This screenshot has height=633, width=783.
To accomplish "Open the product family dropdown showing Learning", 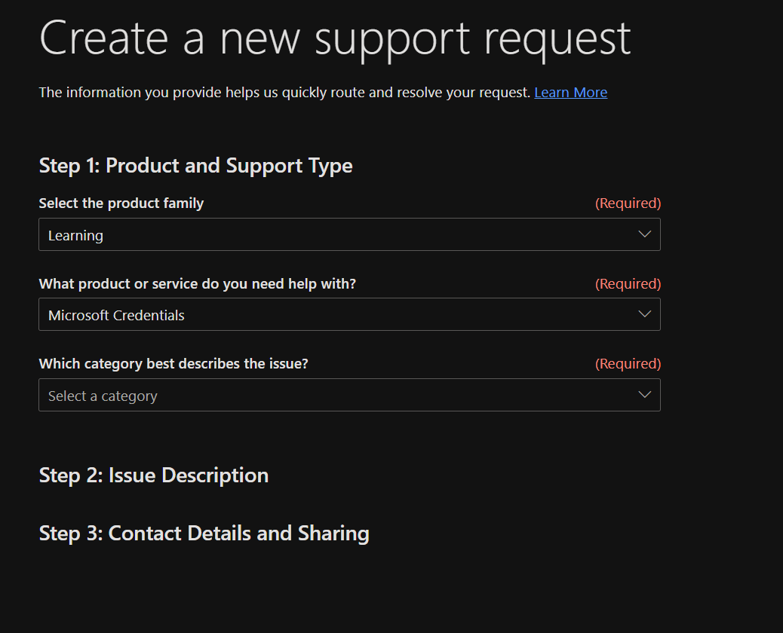I will coord(349,235).
